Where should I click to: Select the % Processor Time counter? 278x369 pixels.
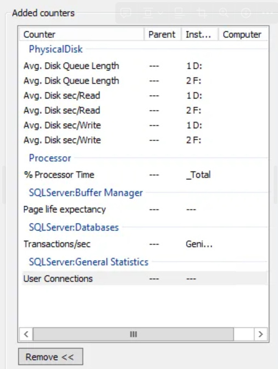(x=144, y=175)
